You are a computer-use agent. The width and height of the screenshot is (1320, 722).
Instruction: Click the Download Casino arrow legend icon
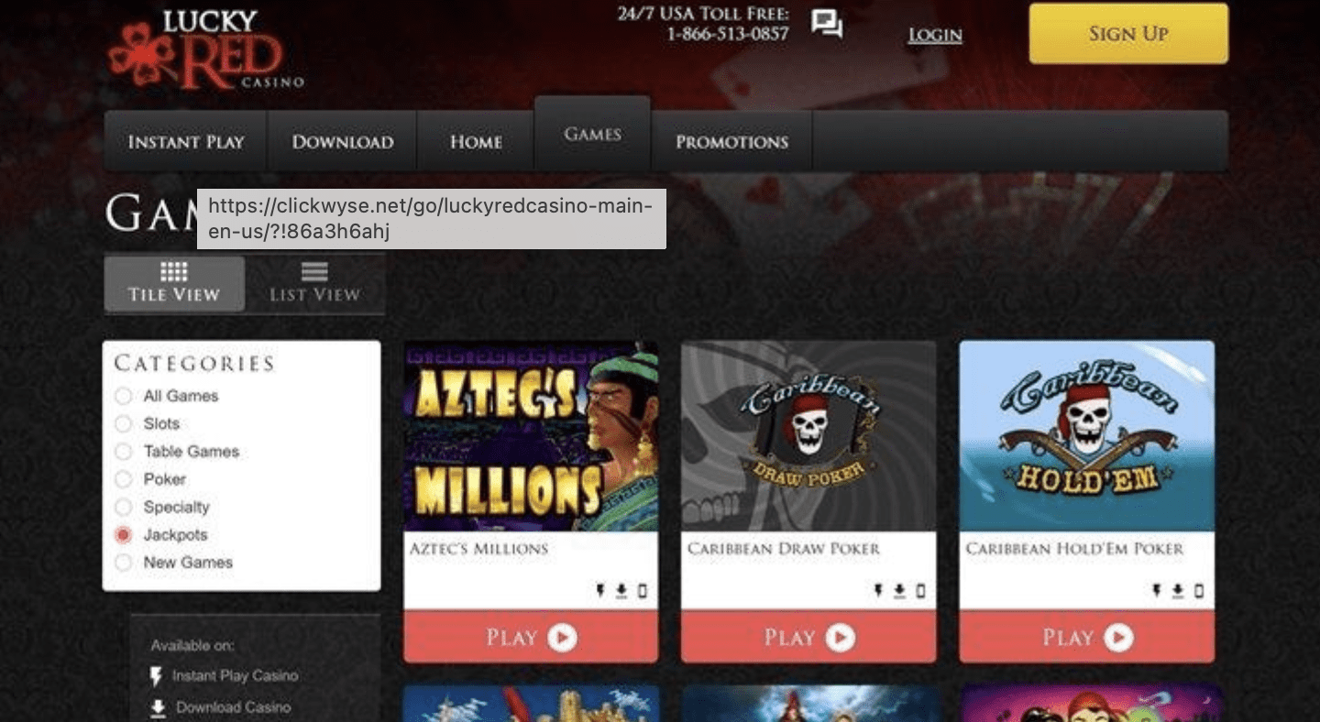158,707
